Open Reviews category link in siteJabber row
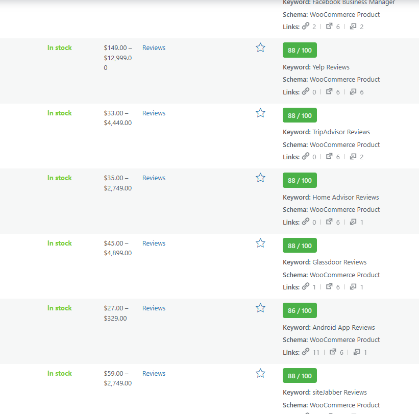 [154, 374]
